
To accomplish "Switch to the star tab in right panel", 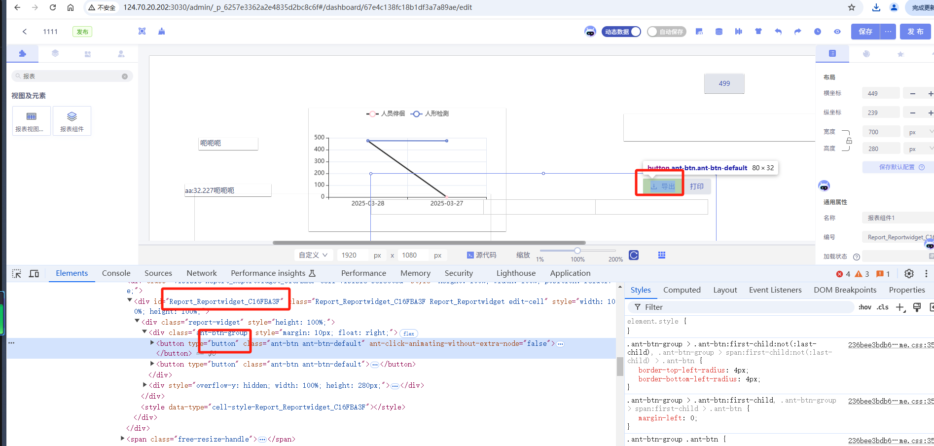I will pos(900,54).
